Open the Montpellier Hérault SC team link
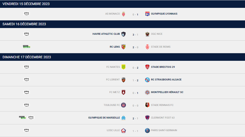Viewport: 245px width, 137px height. pyautogui.click(x=167, y=92)
